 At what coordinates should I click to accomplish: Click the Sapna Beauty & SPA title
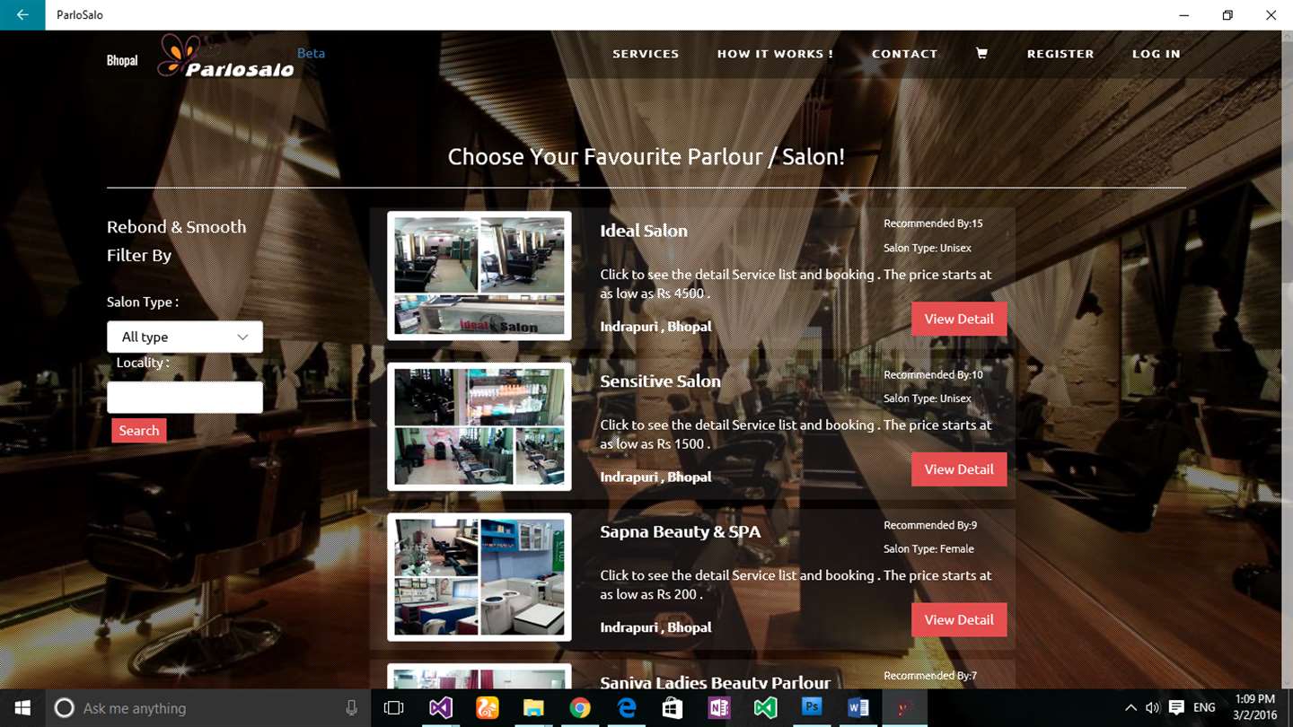[x=680, y=532]
